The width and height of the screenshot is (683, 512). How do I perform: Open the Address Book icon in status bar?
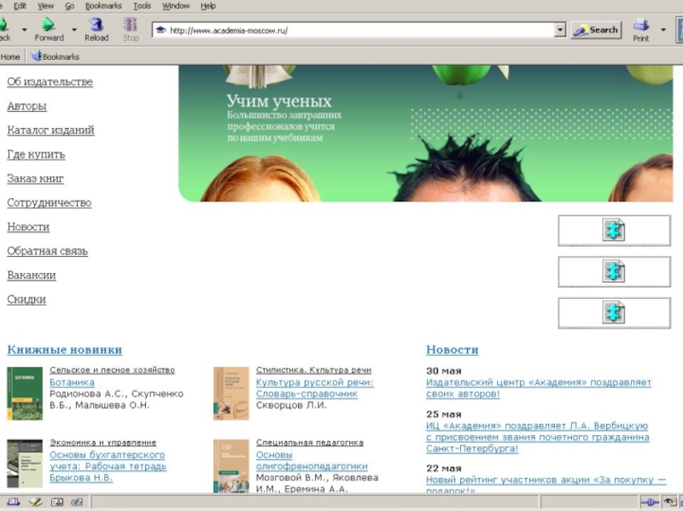pyautogui.click(x=57, y=502)
